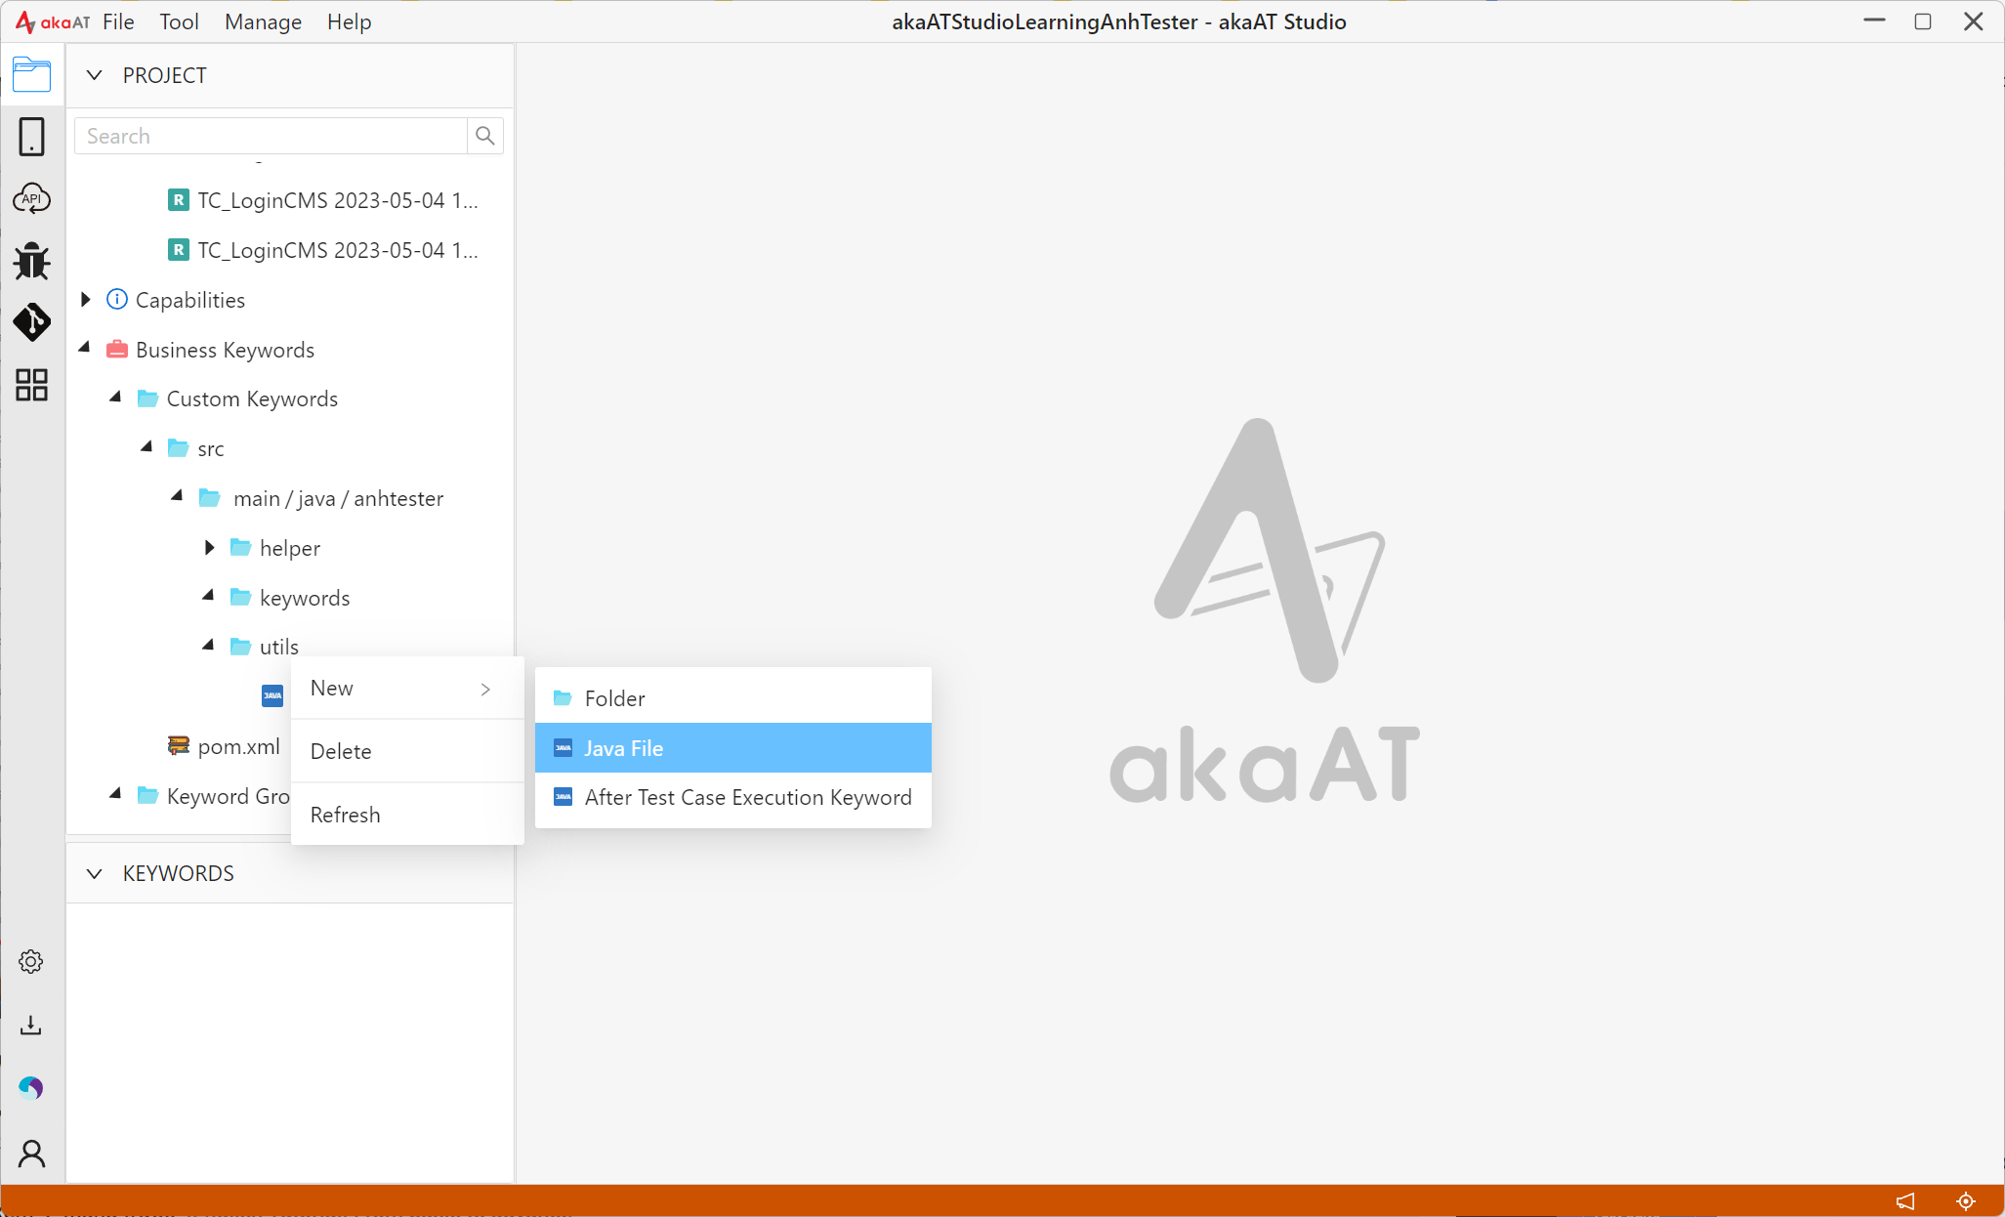The width and height of the screenshot is (2005, 1217).
Task: Click the Capabilities info icon
Action: [x=116, y=299]
